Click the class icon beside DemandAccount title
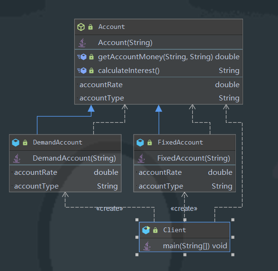 (16, 143)
